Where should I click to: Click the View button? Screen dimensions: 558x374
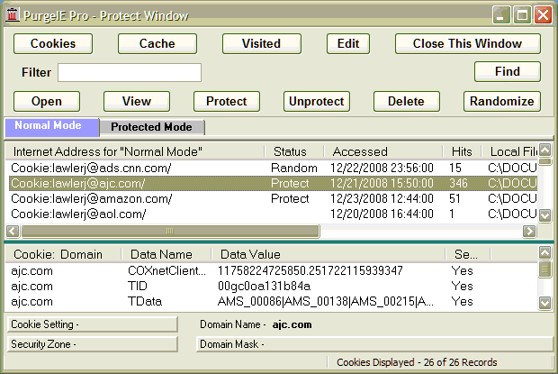click(x=137, y=102)
